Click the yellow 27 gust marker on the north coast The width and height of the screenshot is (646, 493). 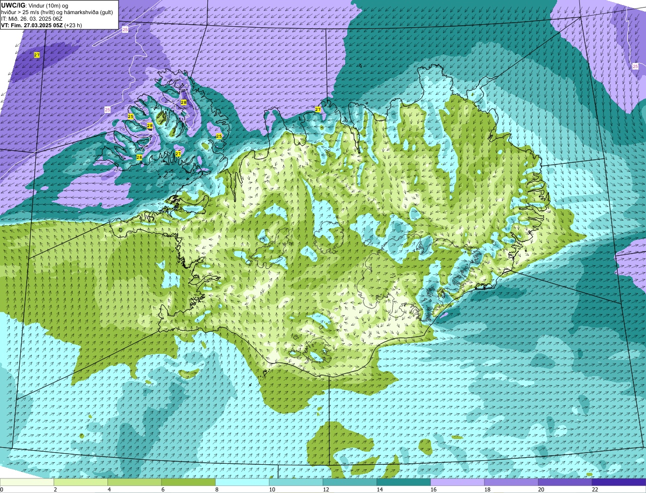(318, 109)
